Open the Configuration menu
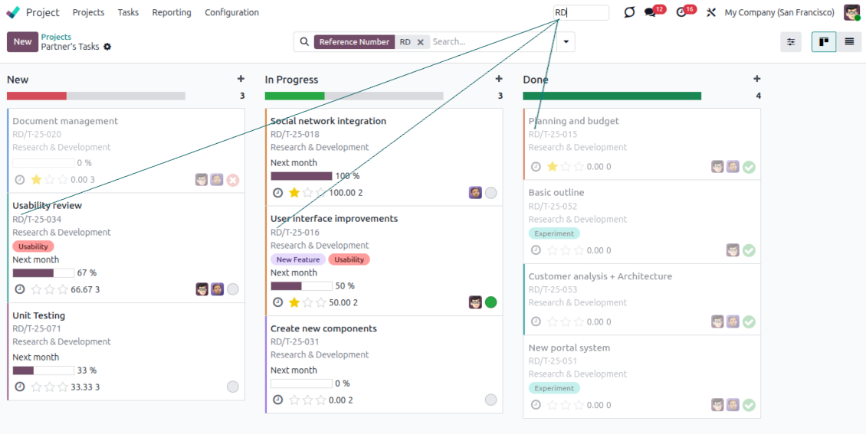The image size is (866, 434). [231, 12]
